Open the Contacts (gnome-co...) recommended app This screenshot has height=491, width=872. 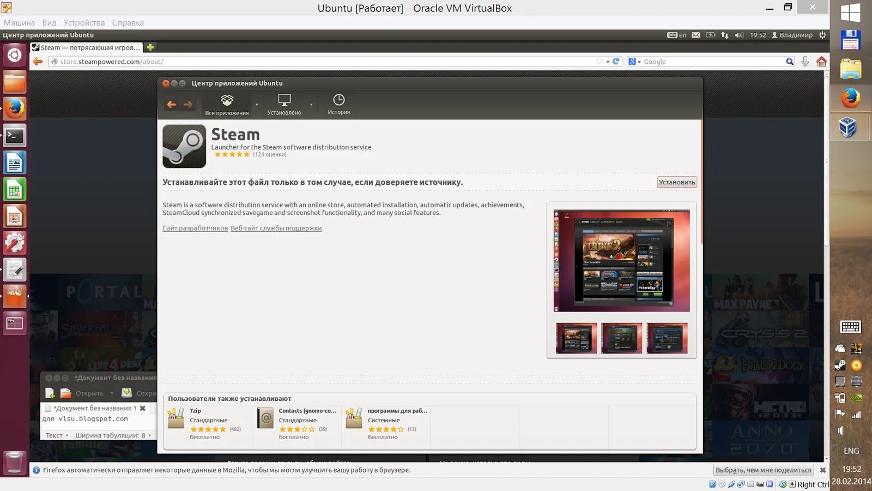click(x=298, y=424)
